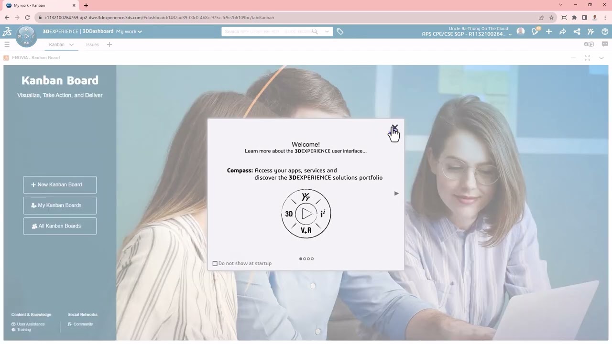Add a new dashboard tab with the plus
612x344 pixels.
tap(109, 44)
